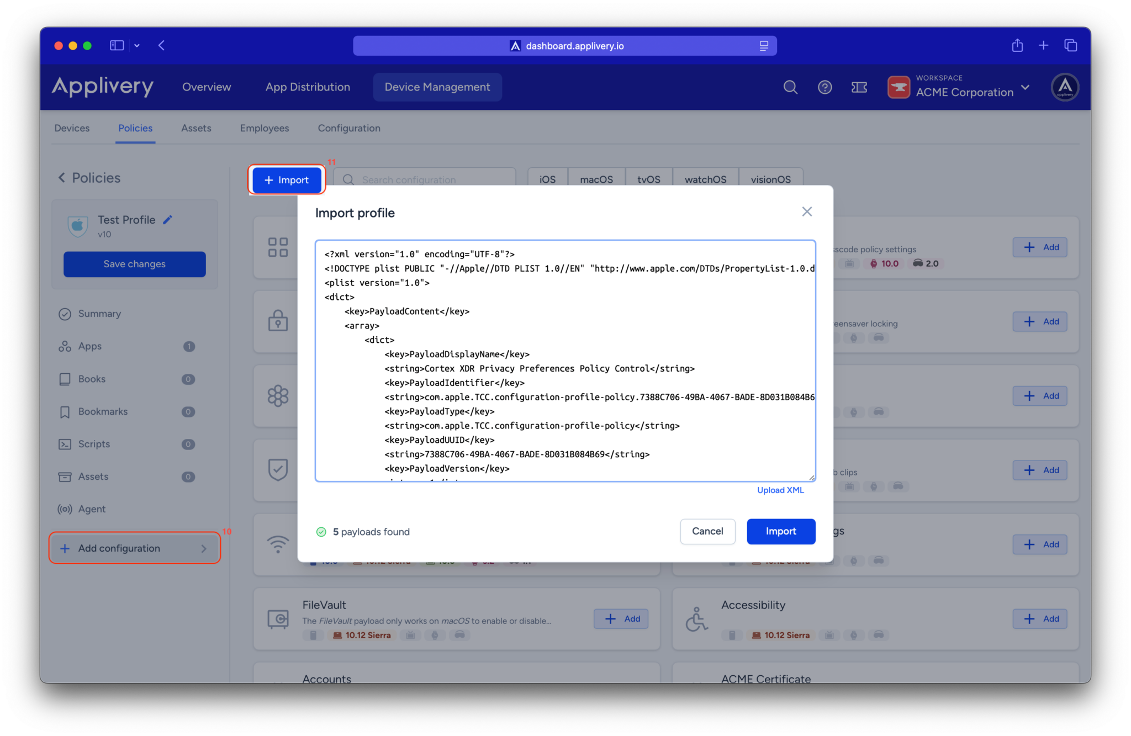Click the Safari share icon
Screen dimensions: 1131x736
(1017, 46)
